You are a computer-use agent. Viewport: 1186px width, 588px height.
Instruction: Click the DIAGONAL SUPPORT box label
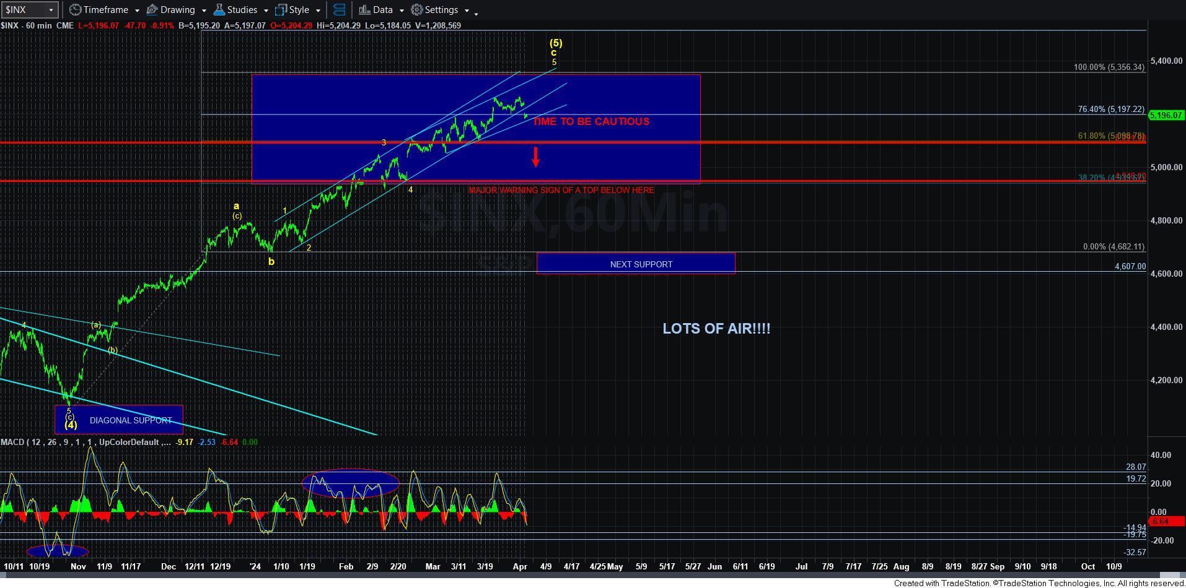tap(131, 420)
